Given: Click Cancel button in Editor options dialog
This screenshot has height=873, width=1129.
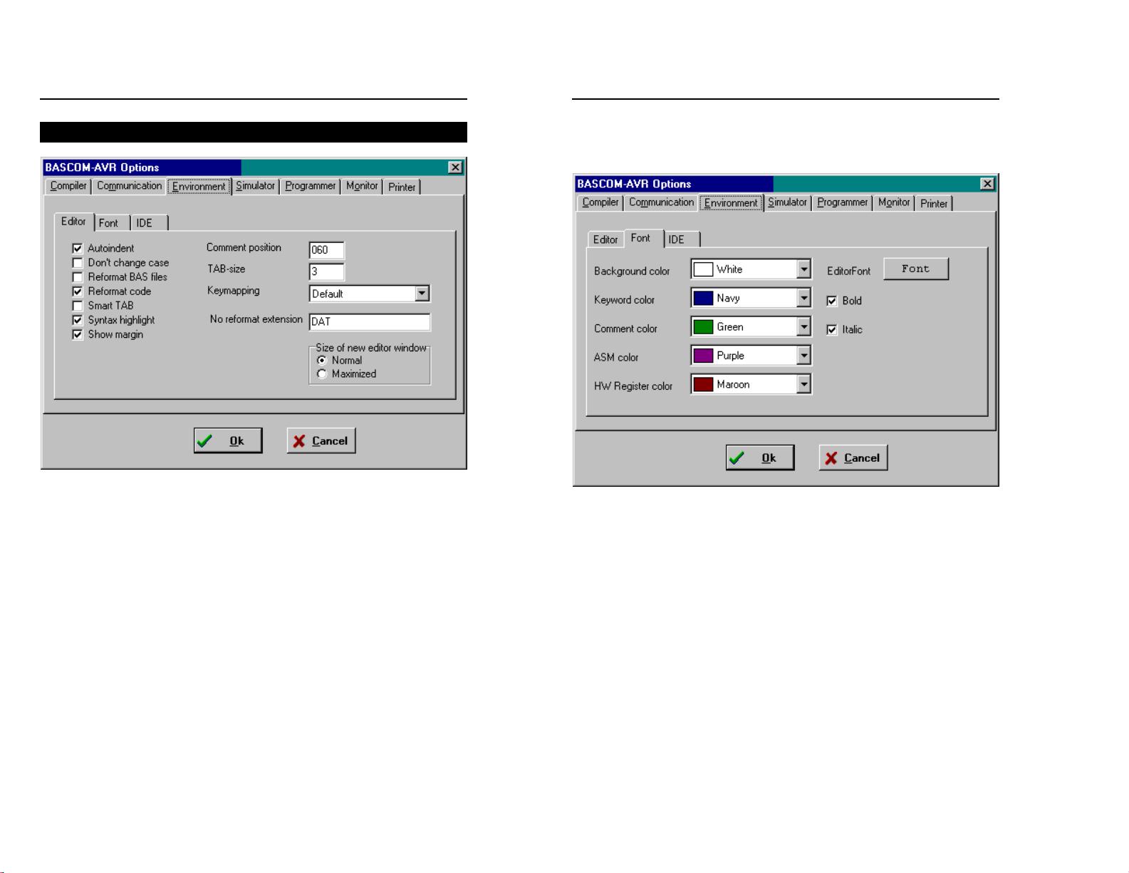Looking at the screenshot, I should tap(321, 440).
